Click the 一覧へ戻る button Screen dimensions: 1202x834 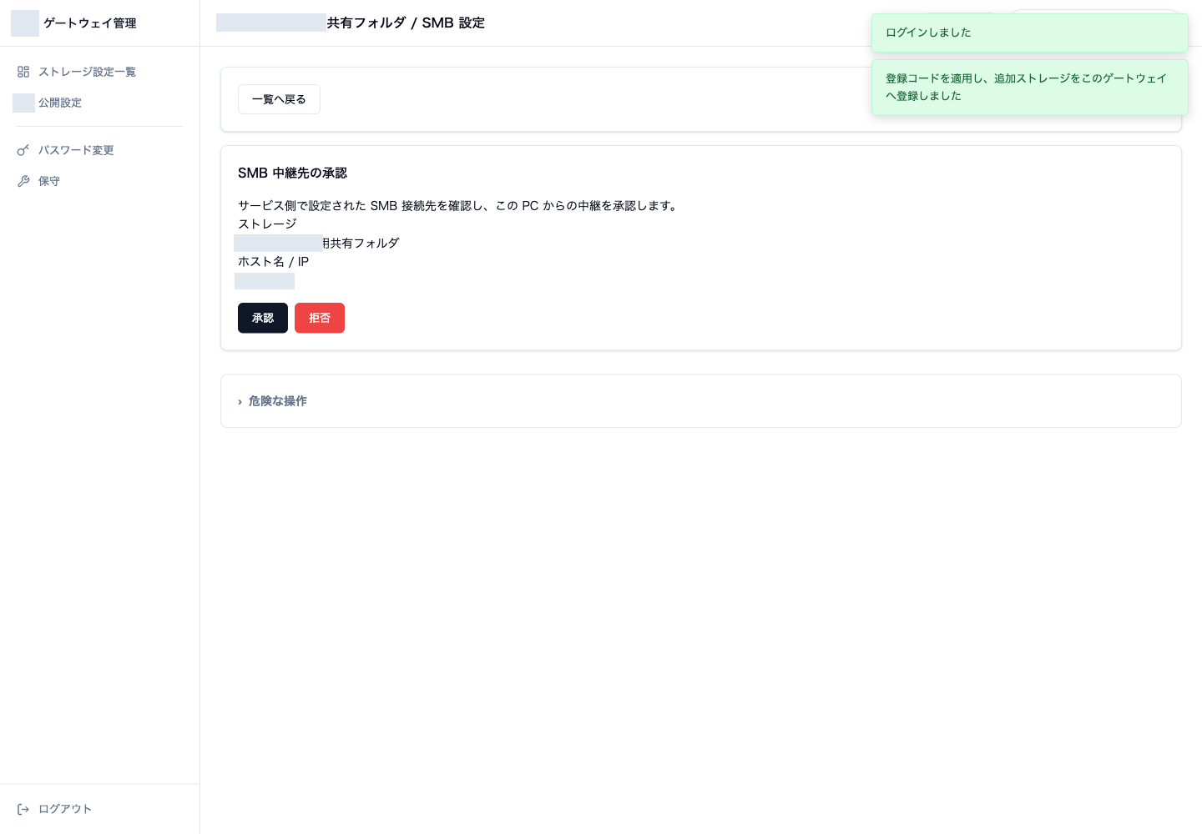pos(279,99)
